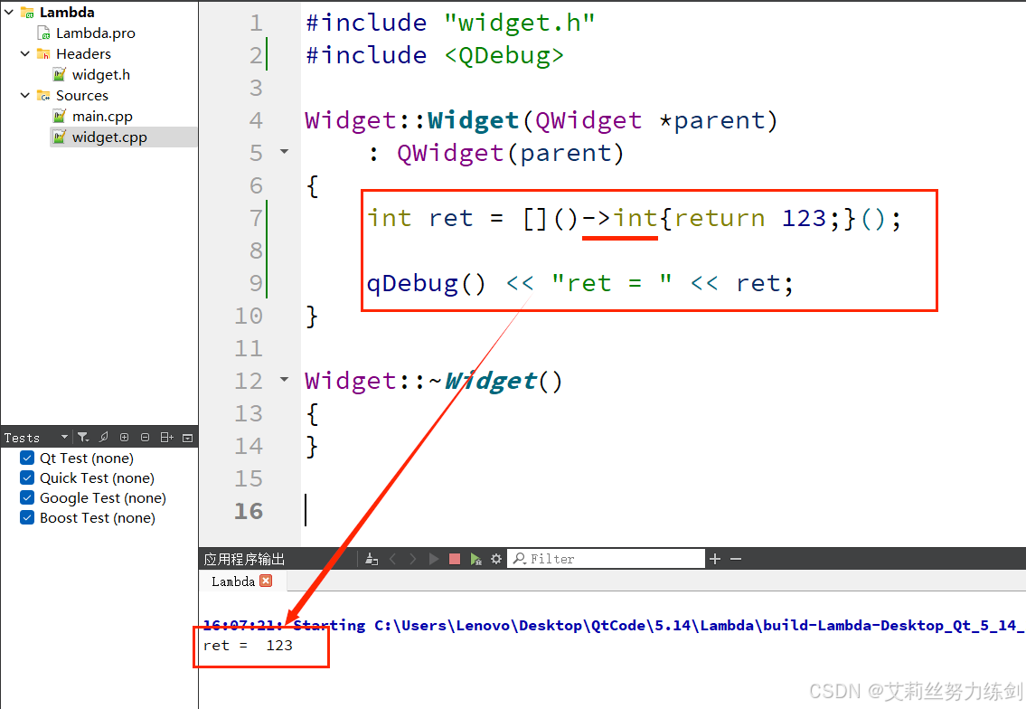This screenshot has height=709, width=1026.
Task: Split the Tests panel with split icon
Action: (x=167, y=438)
